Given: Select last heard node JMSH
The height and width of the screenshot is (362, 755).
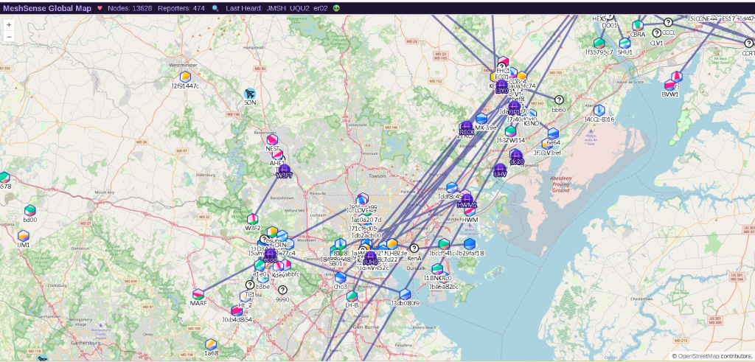Looking at the screenshot, I should [276, 8].
